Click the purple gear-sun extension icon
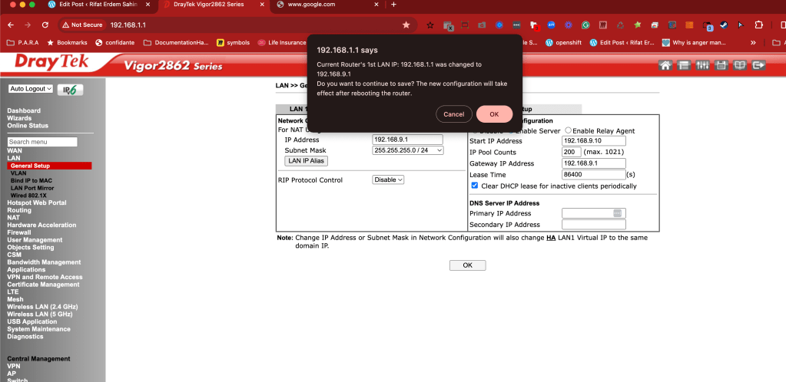The height and width of the screenshot is (382, 786). pyautogui.click(x=568, y=25)
